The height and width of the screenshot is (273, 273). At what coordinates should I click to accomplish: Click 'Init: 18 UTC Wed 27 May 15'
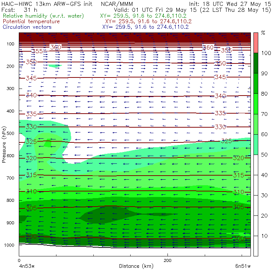(230, 4)
